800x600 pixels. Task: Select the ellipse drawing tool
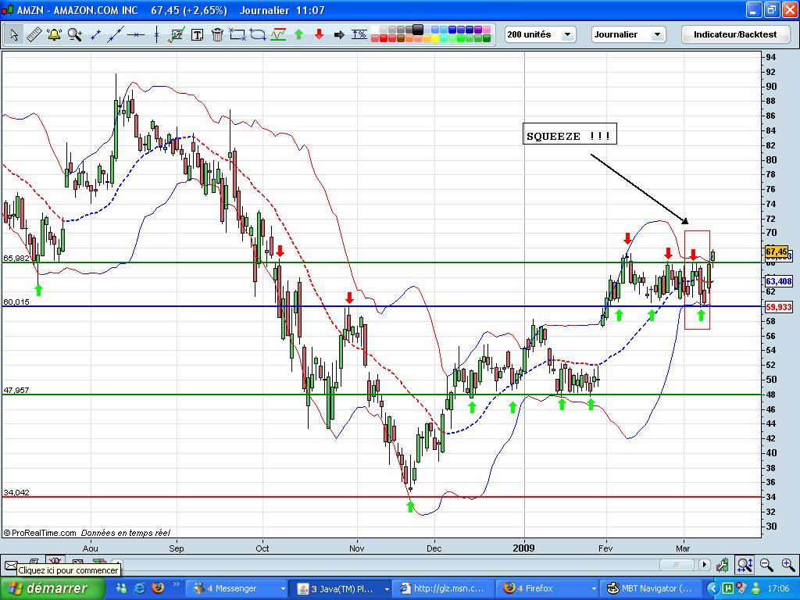point(258,34)
